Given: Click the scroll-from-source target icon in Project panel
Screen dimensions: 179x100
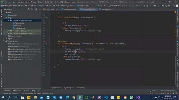Looking at the screenshot, I should (x=29, y=9).
